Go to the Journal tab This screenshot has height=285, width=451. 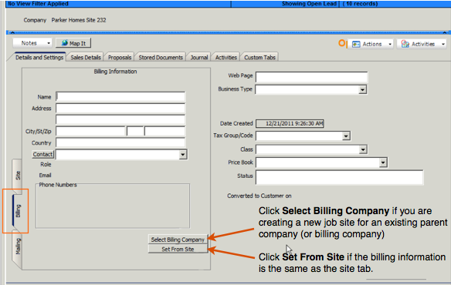pyautogui.click(x=199, y=58)
